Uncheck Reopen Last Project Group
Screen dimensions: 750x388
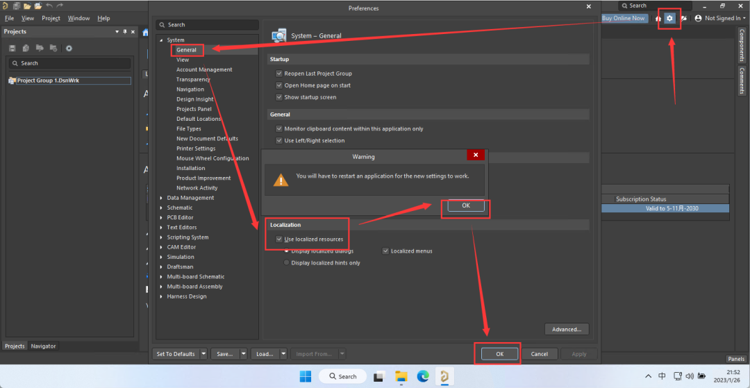point(279,74)
